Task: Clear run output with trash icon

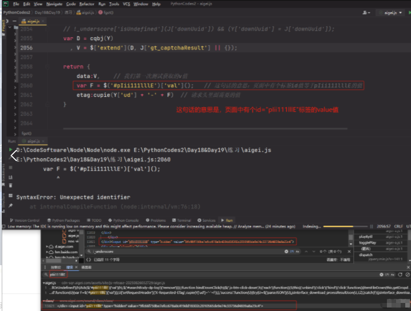Action: pos(10,186)
